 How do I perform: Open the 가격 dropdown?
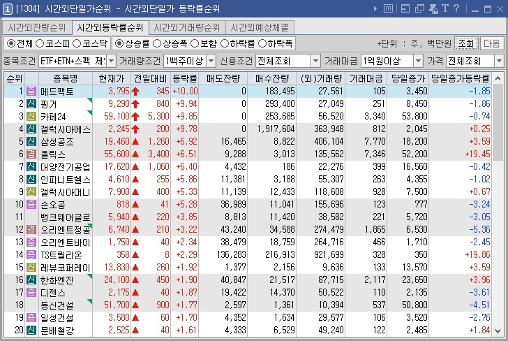coord(499,61)
